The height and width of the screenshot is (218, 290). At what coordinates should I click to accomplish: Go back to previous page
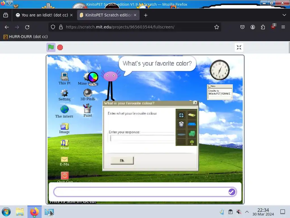(7, 27)
